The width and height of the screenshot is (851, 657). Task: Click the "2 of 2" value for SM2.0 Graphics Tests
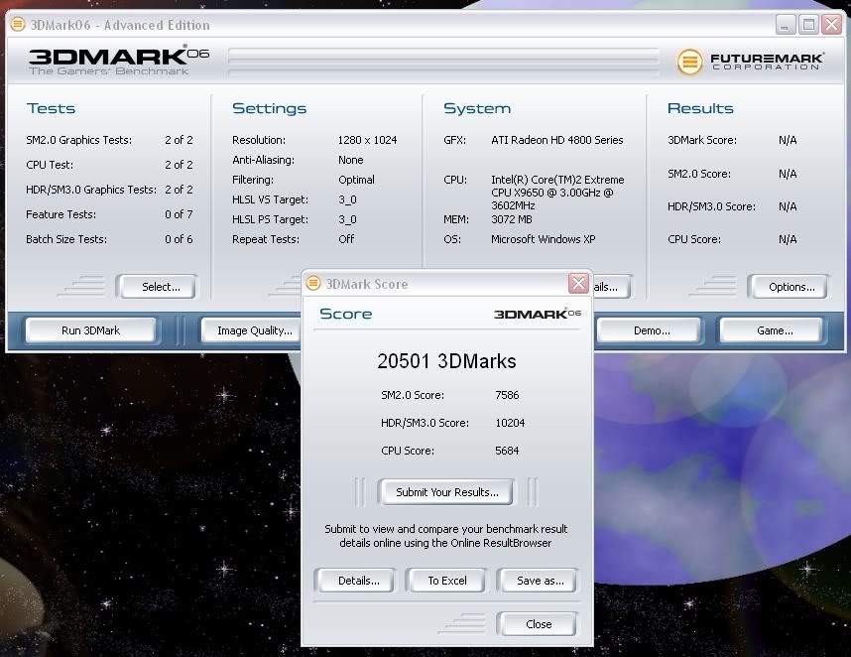pyautogui.click(x=179, y=140)
